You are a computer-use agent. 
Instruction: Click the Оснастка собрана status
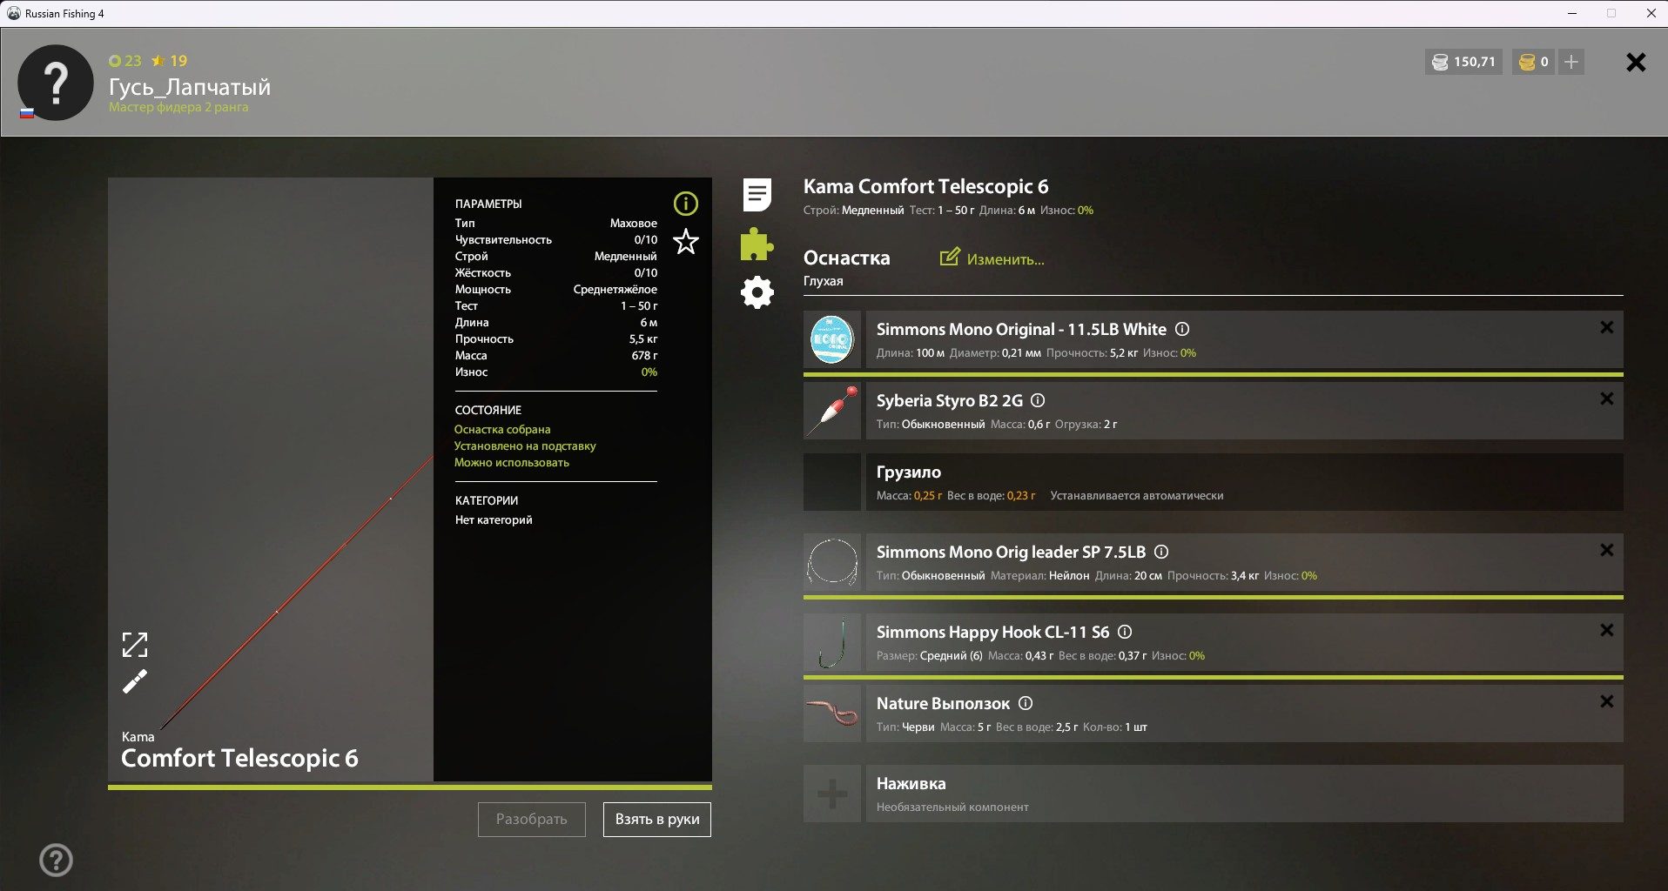click(502, 429)
